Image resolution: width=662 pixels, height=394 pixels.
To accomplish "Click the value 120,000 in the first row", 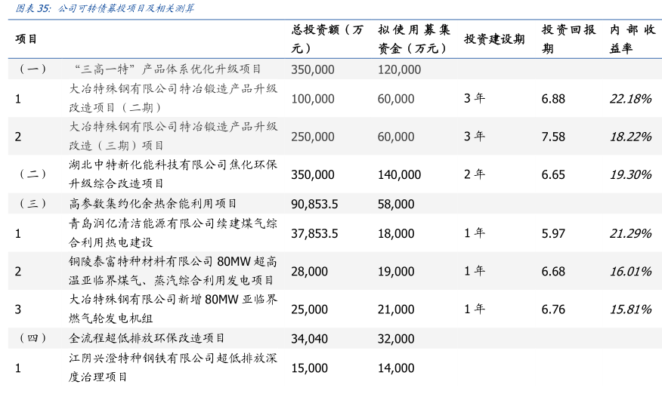I will click(x=399, y=69).
